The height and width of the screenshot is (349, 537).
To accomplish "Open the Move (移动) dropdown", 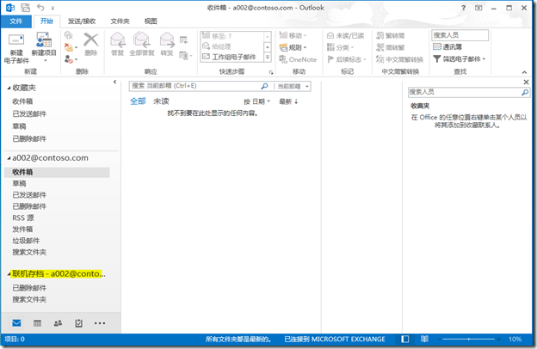I will pyautogui.click(x=293, y=35).
